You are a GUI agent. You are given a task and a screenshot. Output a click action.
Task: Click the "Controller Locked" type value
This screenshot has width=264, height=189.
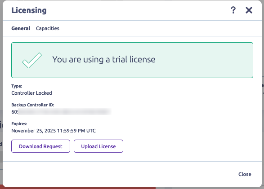point(31,93)
